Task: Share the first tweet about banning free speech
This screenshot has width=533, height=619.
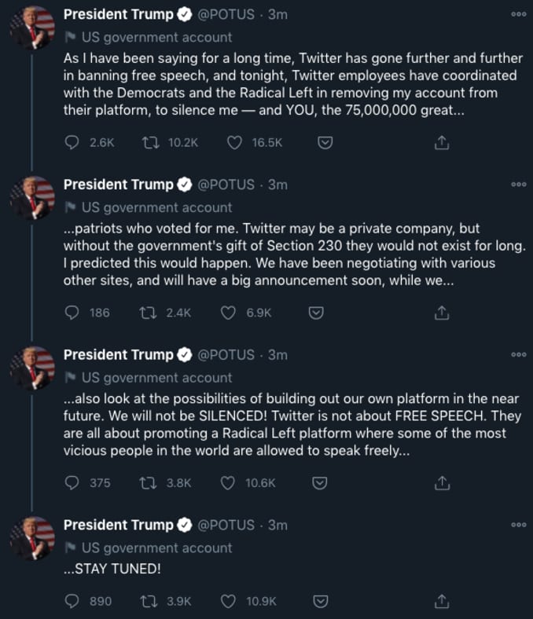Action: click(442, 142)
